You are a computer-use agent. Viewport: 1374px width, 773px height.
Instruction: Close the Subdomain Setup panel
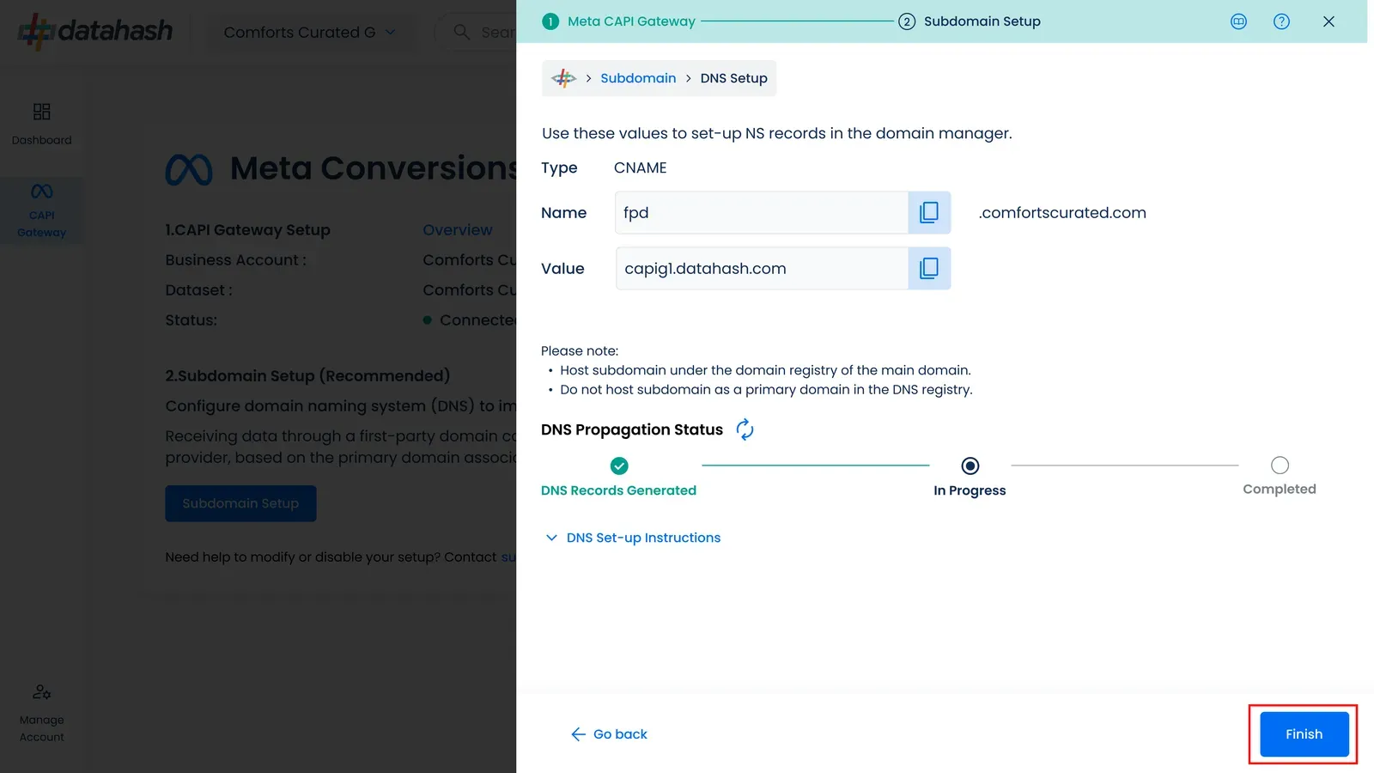1328,21
